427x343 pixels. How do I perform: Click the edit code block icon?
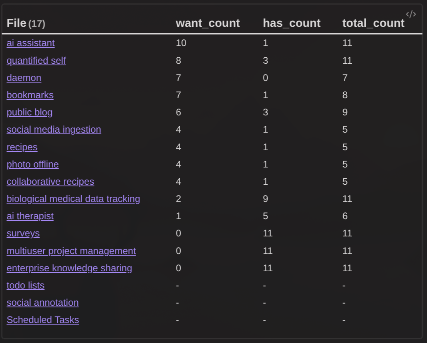click(411, 14)
